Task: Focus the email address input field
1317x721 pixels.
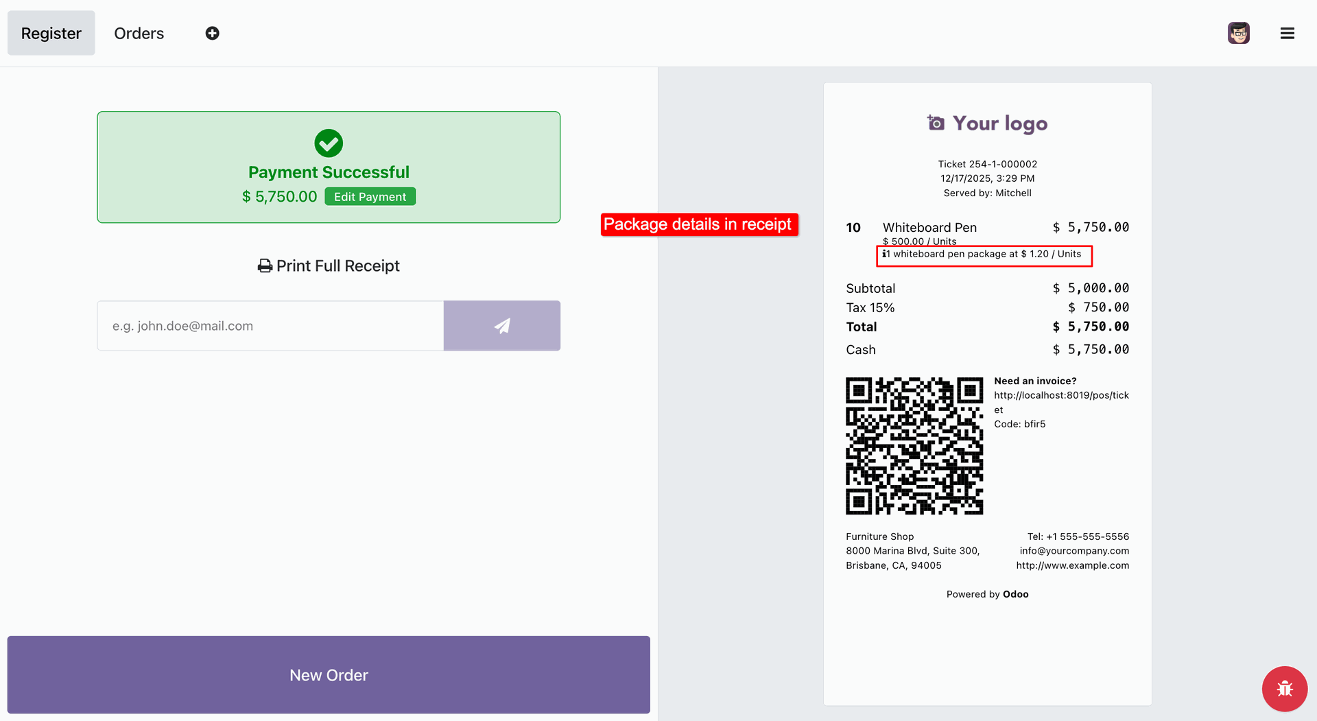Action: coord(270,326)
